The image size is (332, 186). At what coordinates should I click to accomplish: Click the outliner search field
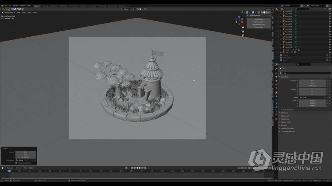point(302,9)
